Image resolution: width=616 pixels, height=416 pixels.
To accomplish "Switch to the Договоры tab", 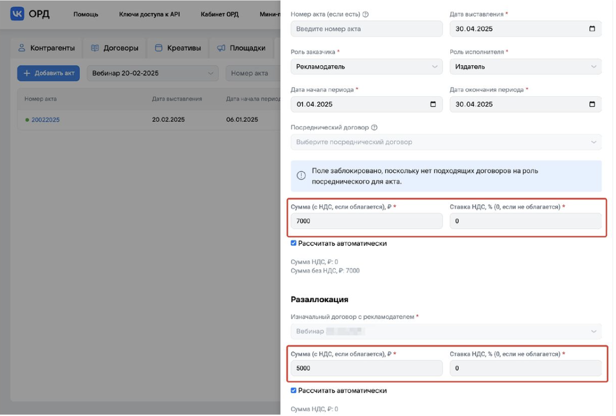I will click(x=114, y=47).
